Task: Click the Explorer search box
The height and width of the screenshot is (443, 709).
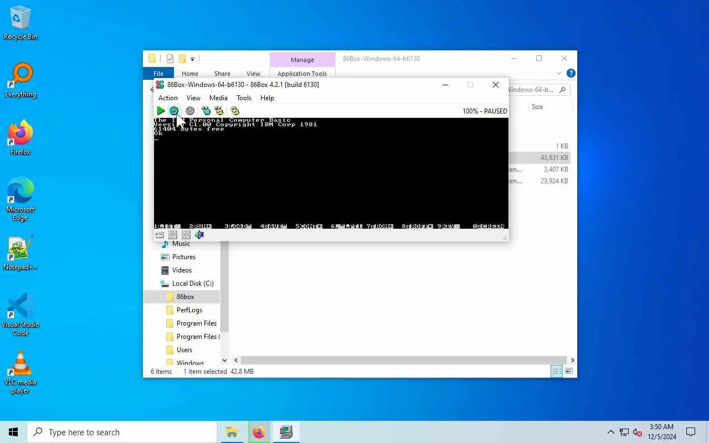Action: [539, 90]
